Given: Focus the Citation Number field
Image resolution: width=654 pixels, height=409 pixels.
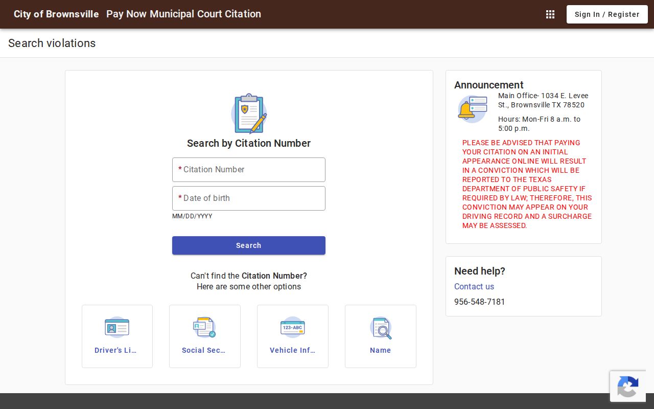Looking at the screenshot, I should pos(249,170).
